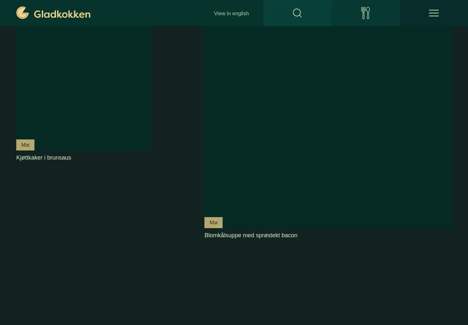Open the hamburger menu
This screenshot has height=325, width=468.
(x=434, y=13)
